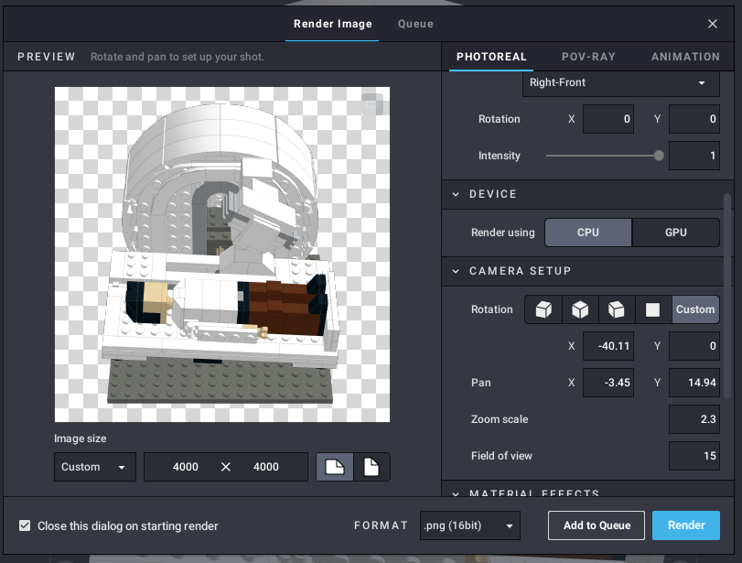Open the FORMAT .png (16bit) dropdown

[470, 525]
